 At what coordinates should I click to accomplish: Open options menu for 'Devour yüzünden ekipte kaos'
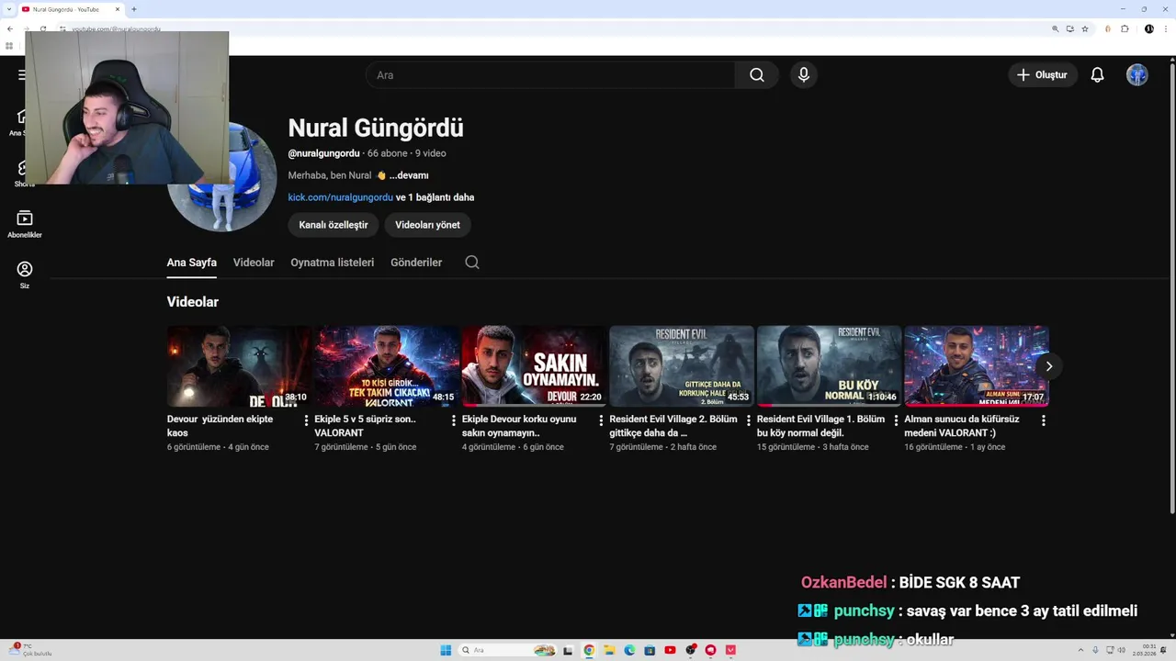pos(307,420)
